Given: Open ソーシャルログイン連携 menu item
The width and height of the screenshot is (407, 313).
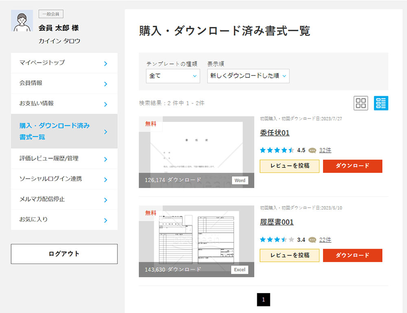Looking at the screenshot, I should [64, 179].
